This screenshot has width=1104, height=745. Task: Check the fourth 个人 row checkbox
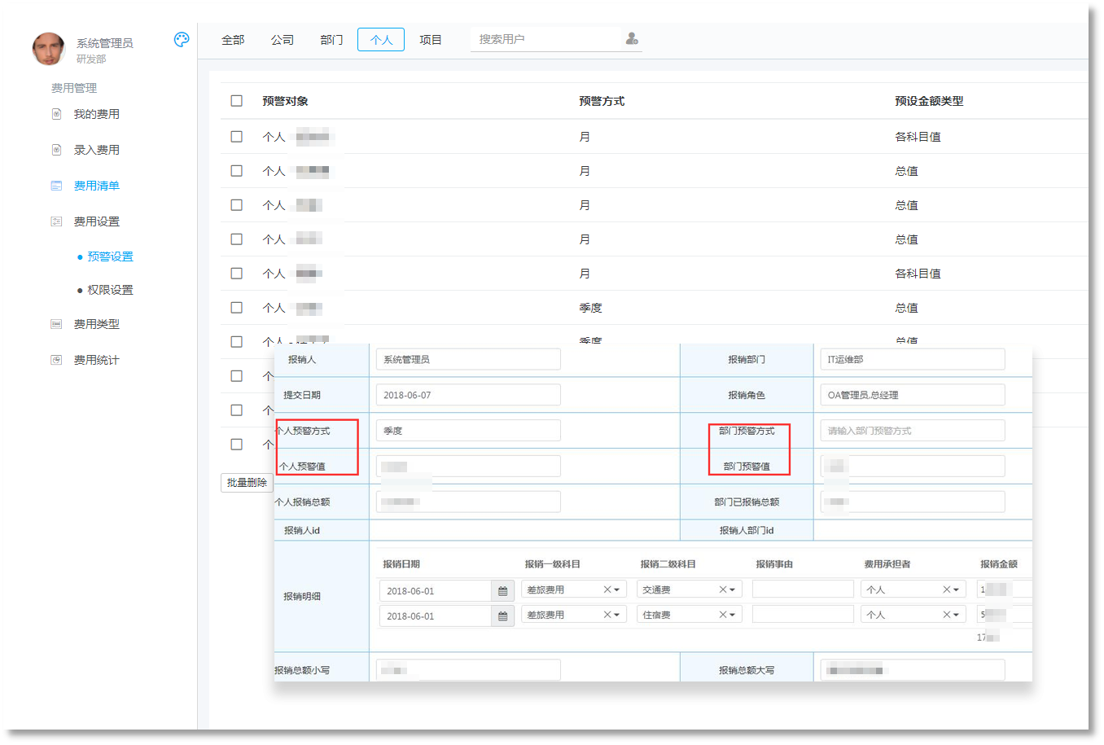(x=237, y=239)
